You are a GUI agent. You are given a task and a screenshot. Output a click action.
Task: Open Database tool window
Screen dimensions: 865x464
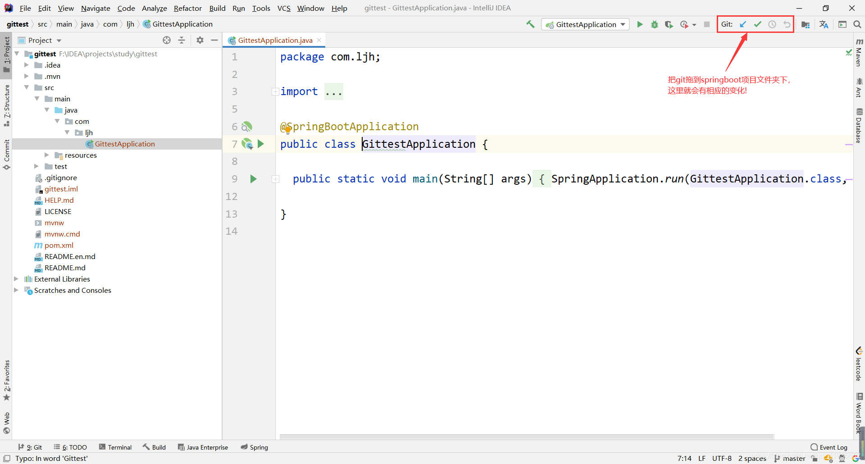859,126
